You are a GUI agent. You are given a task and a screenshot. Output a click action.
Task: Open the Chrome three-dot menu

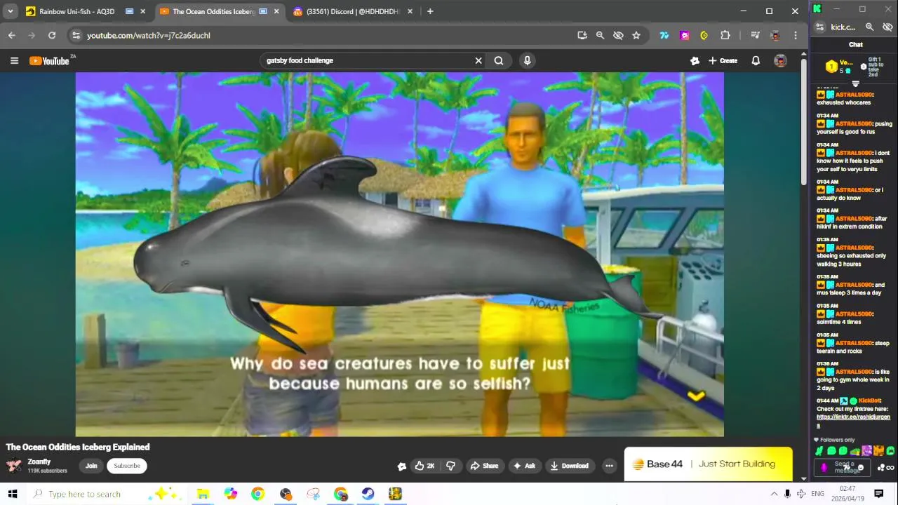(796, 35)
